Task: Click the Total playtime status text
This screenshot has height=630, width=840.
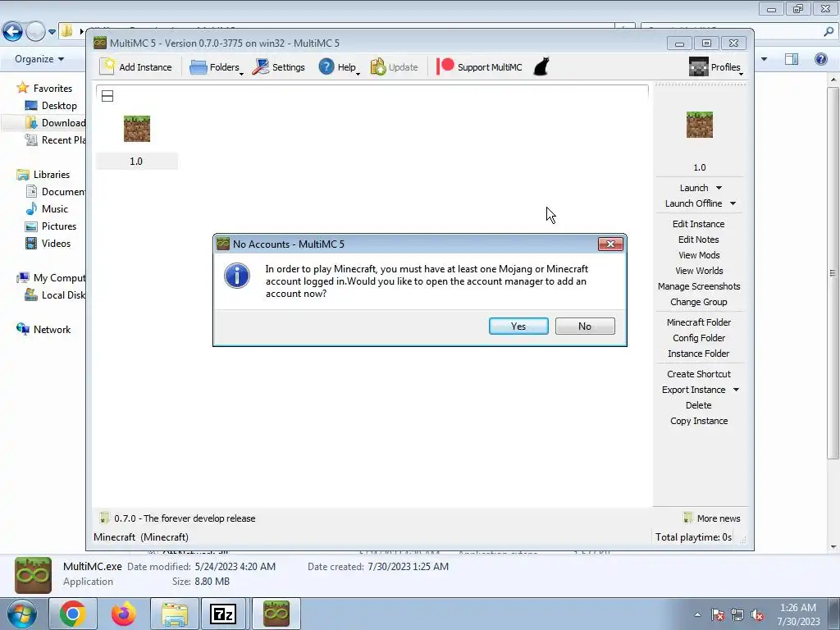Action: pyautogui.click(x=693, y=536)
